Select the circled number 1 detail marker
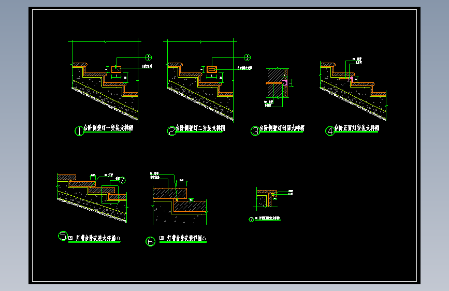 (79, 131)
